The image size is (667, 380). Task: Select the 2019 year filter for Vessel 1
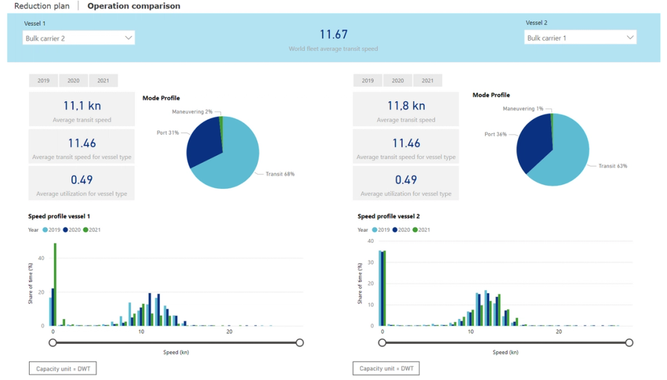point(43,80)
